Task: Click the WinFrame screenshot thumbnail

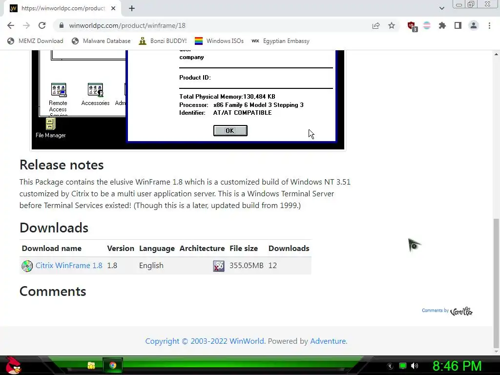Action: pos(188,100)
